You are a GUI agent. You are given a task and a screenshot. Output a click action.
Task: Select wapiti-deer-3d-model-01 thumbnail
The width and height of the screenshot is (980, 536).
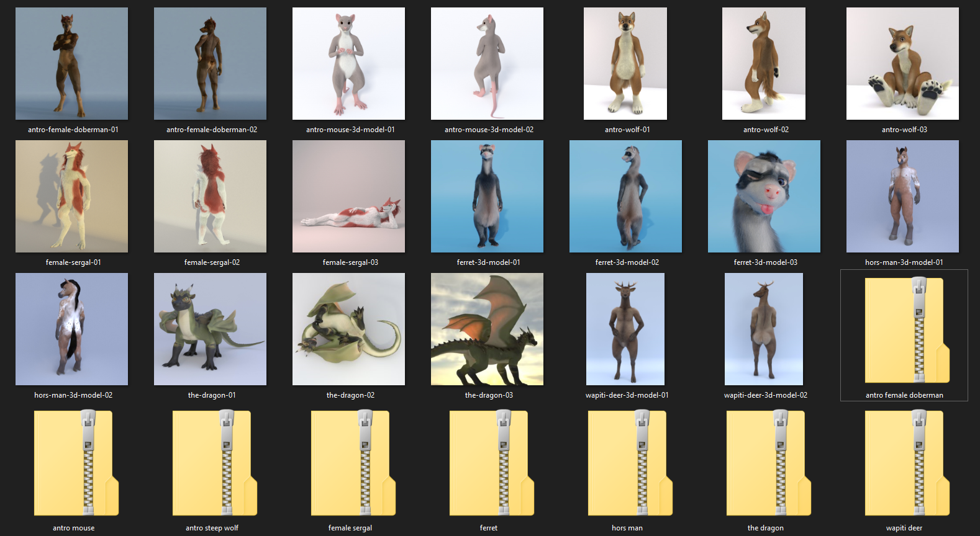(625, 329)
